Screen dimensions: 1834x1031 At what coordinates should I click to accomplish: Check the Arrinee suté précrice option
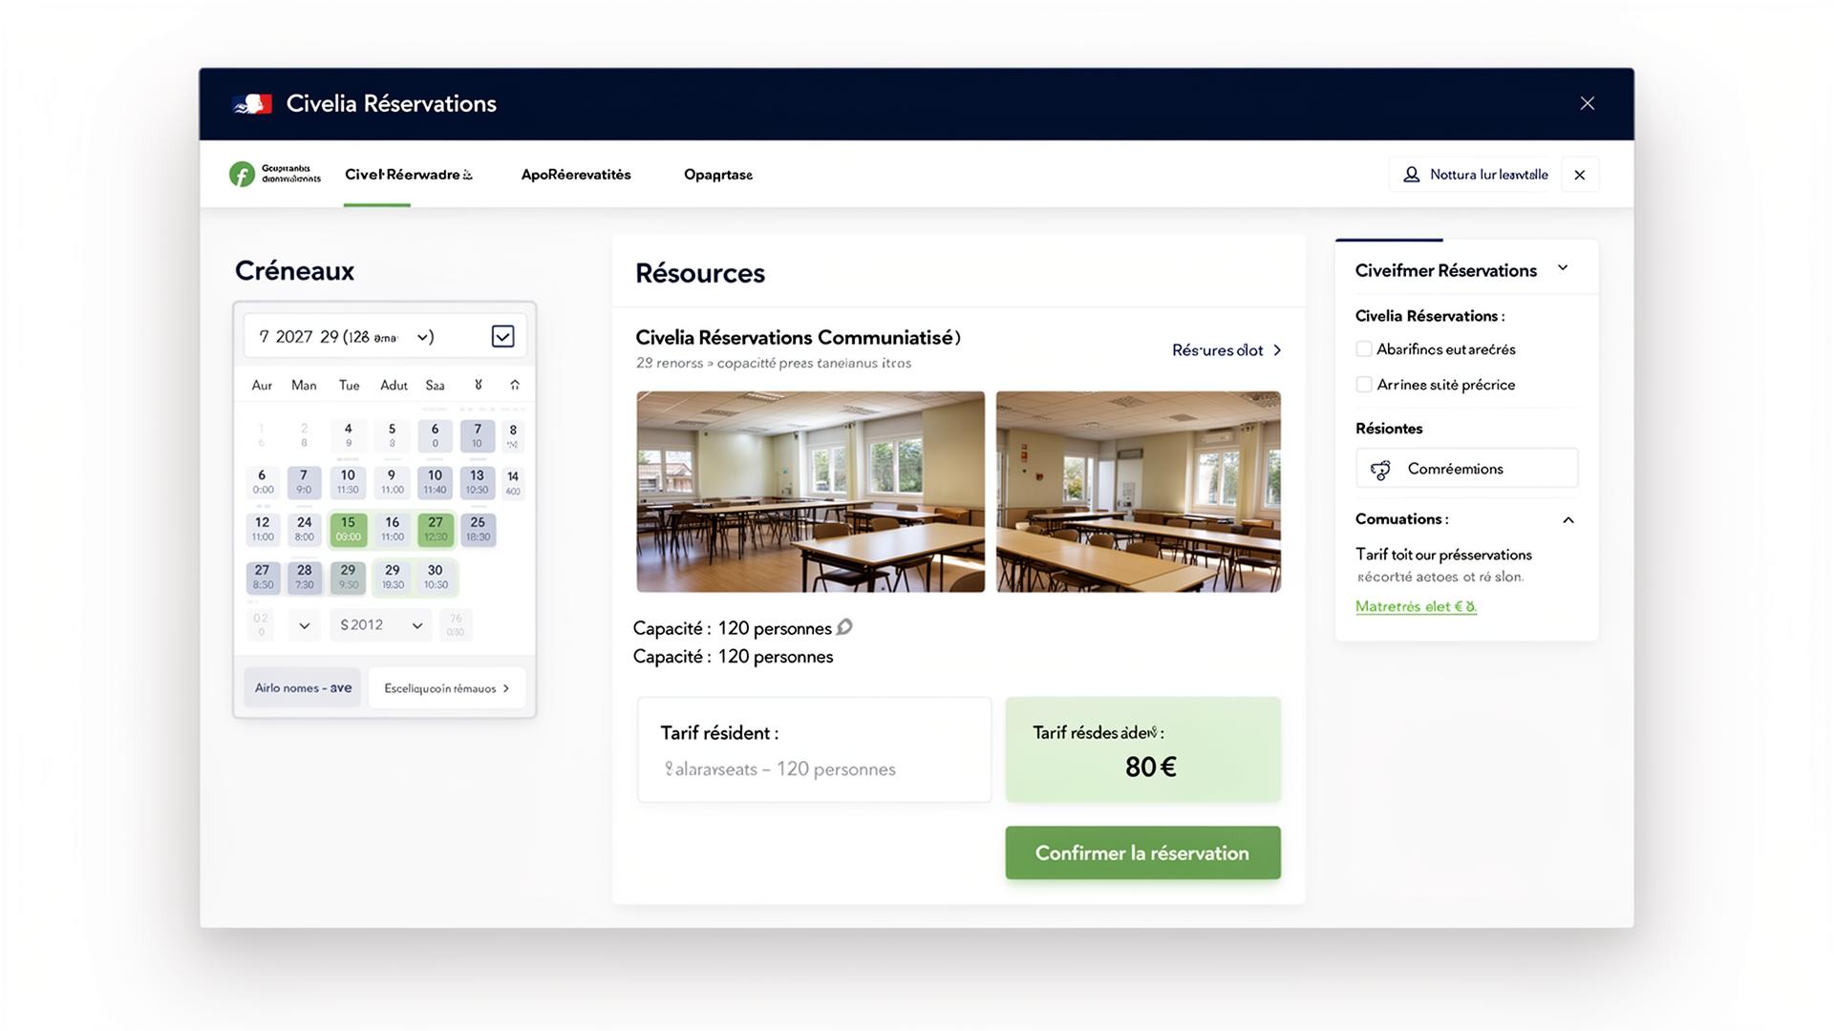click(x=1364, y=385)
